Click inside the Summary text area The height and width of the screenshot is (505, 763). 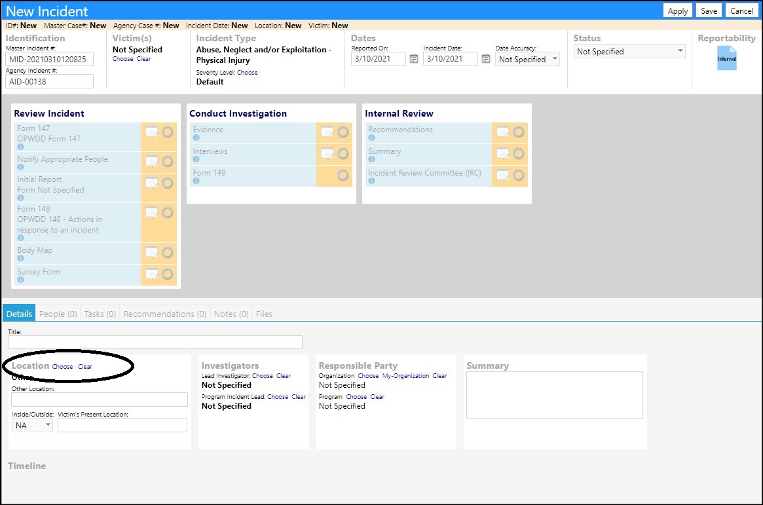[x=555, y=395]
